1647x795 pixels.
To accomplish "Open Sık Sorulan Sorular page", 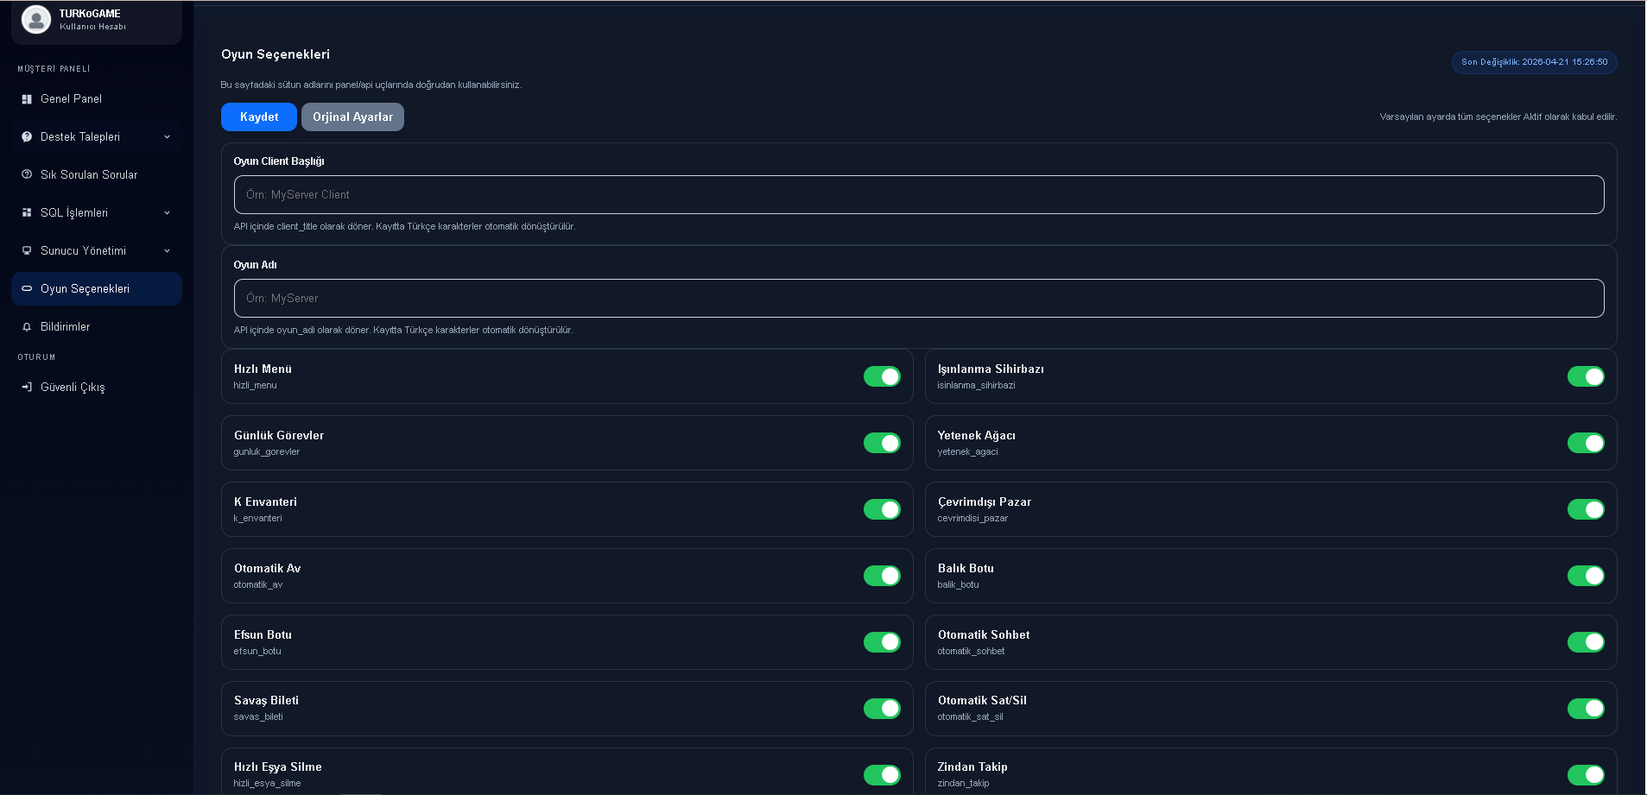I will [97, 174].
